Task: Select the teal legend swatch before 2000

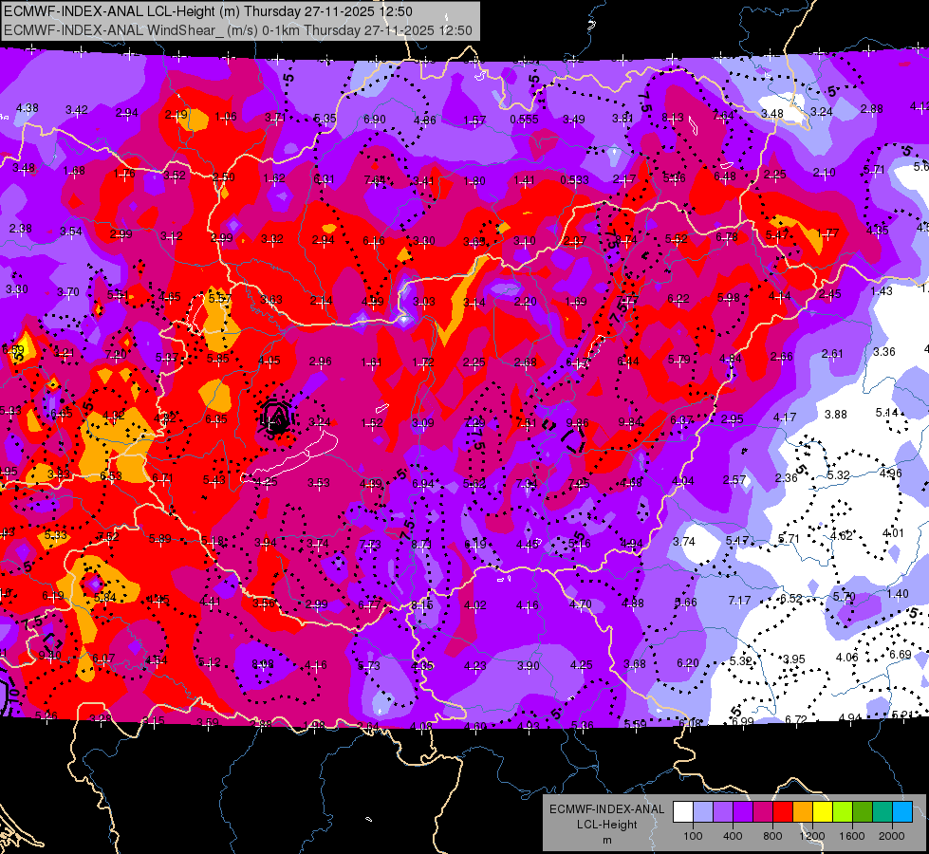Action: [x=883, y=811]
